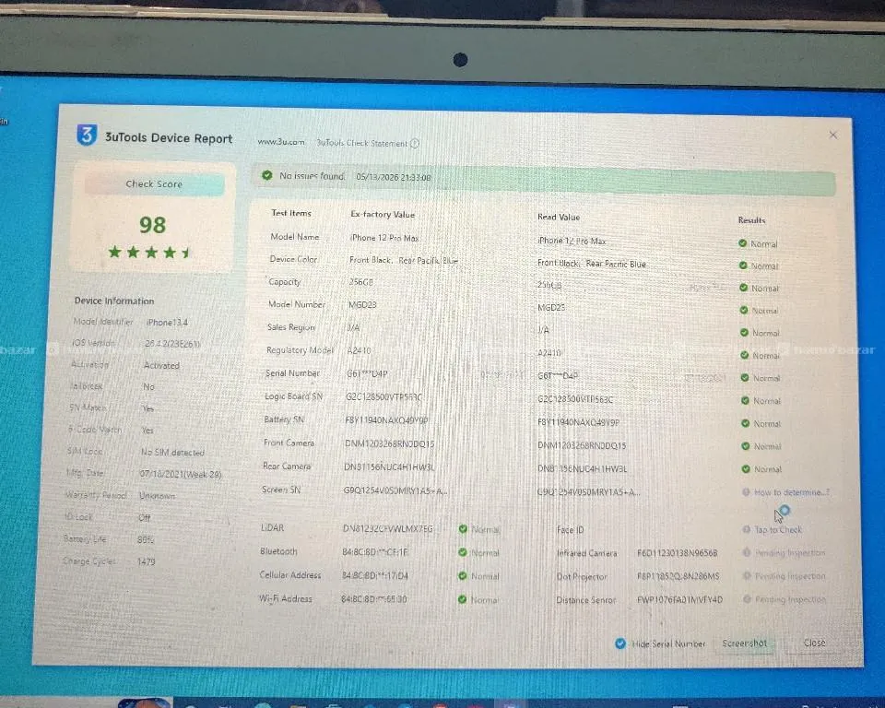Click the Screenshot button
Viewport: 885px width, 708px height.
point(745,643)
